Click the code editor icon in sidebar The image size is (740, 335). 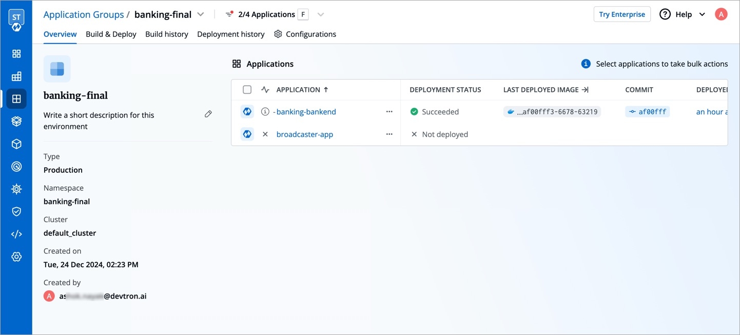coord(16,234)
